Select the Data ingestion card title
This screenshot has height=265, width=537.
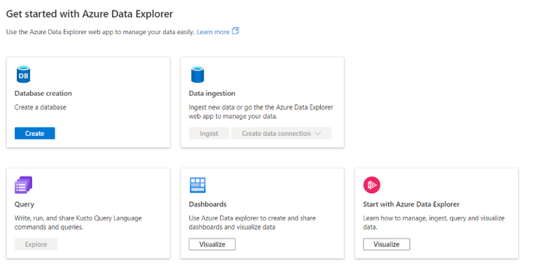point(212,93)
